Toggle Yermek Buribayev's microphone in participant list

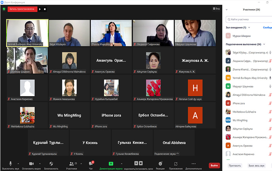(270, 78)
